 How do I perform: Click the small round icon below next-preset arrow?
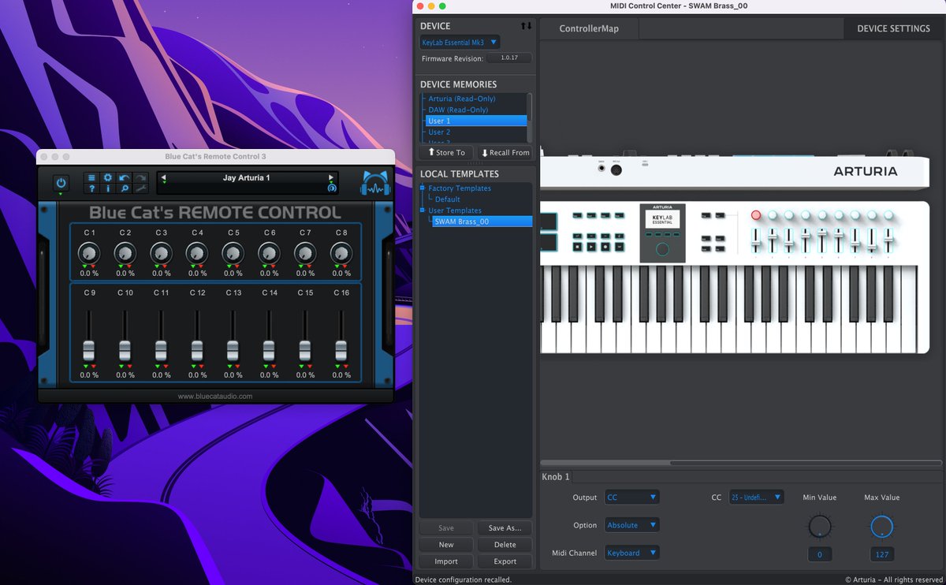[332, 188]
